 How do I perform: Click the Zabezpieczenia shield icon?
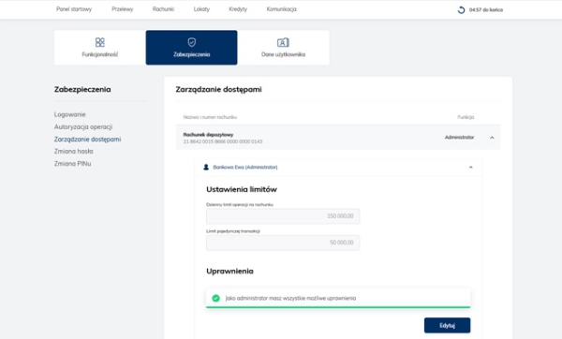[192, 42]
